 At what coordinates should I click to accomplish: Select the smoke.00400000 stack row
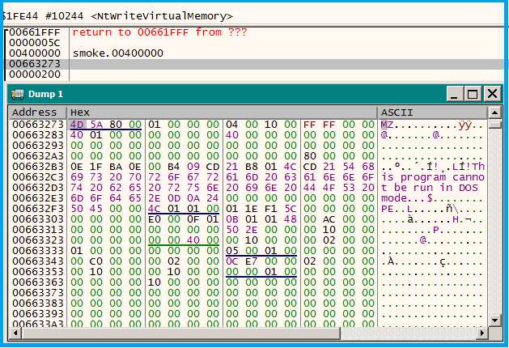coord(118,53)
